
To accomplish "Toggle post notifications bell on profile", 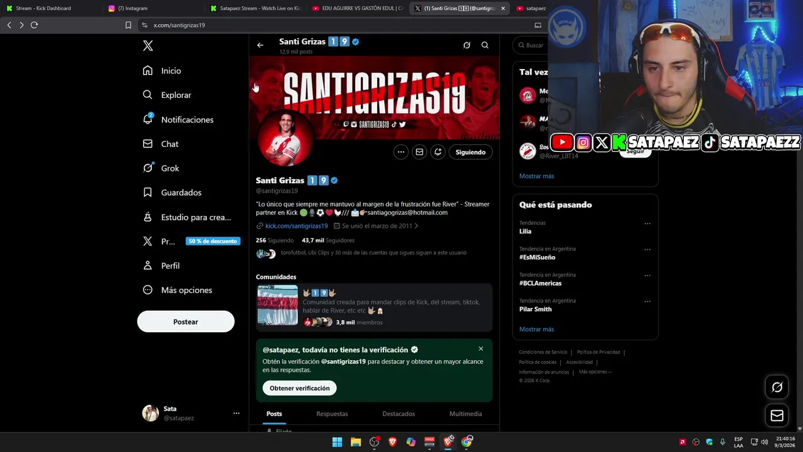I will tap(438, 152).
